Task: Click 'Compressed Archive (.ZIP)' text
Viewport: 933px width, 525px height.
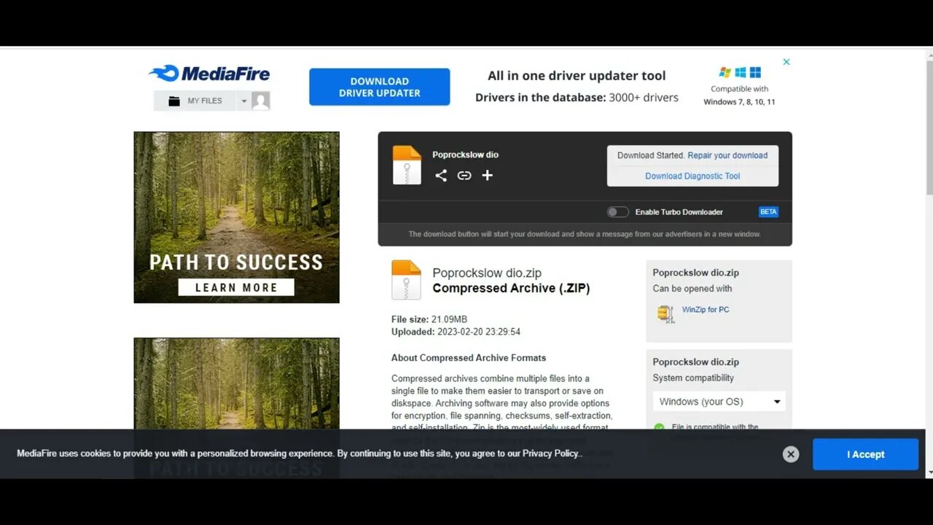Action: (511, 288)
